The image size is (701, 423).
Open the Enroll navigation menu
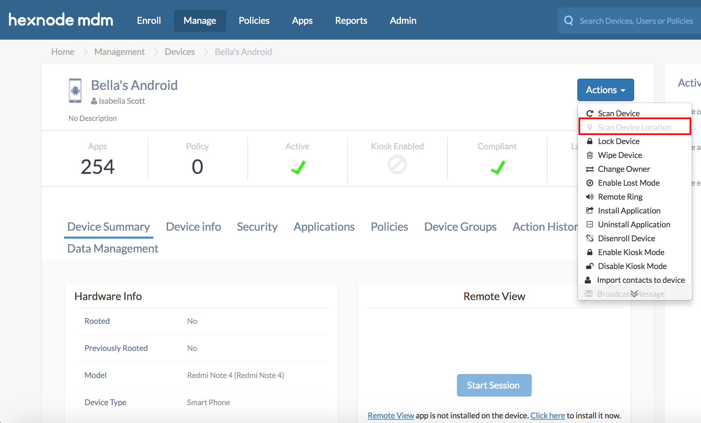coord(149,20)
